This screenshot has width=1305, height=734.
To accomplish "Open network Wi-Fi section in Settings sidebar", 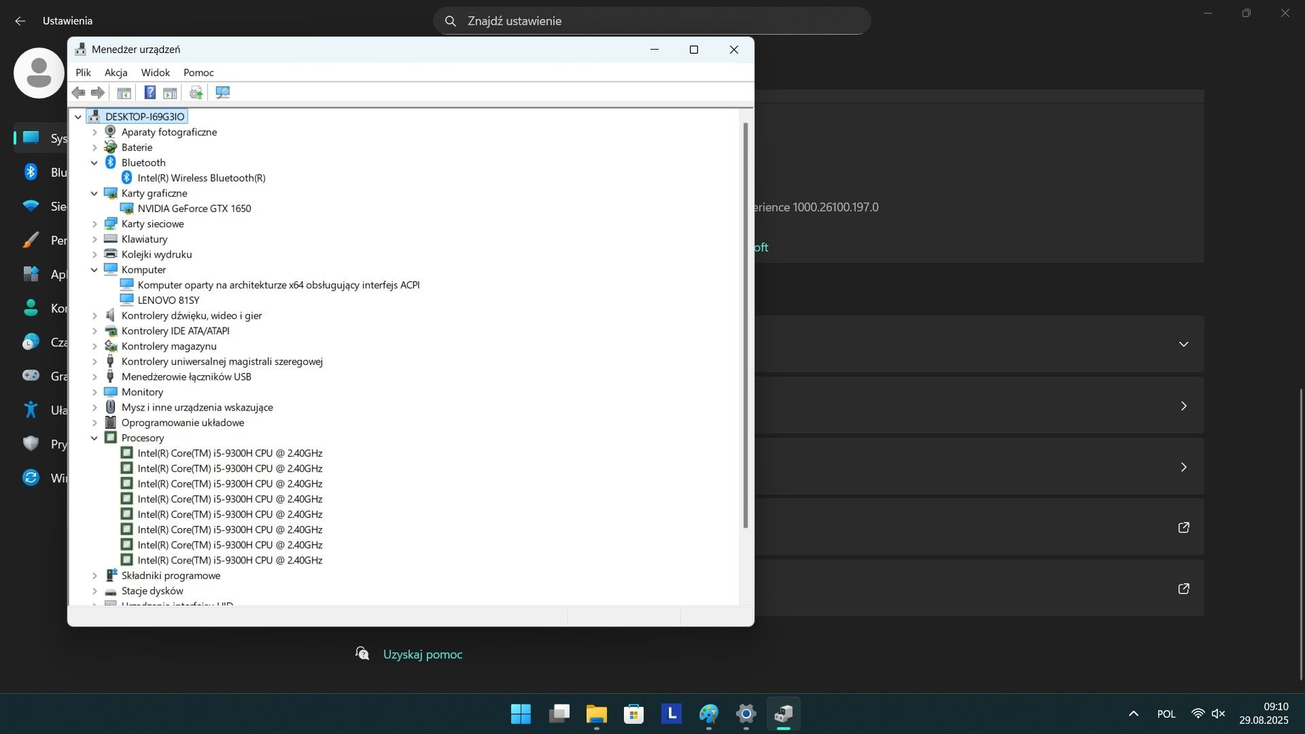I will click(31, 206).
